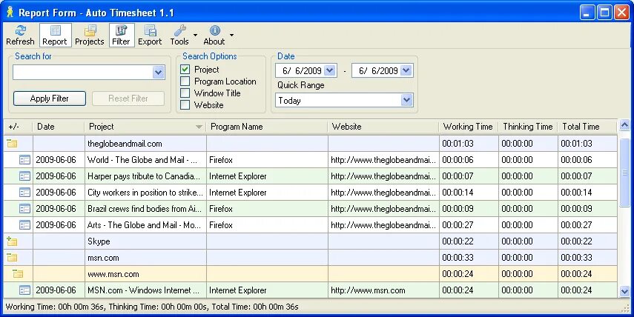This screenshot has width=634, height=317.
Task: Click entry icon for MSN.com - Windows Internet row
Action: click(24, 290)
